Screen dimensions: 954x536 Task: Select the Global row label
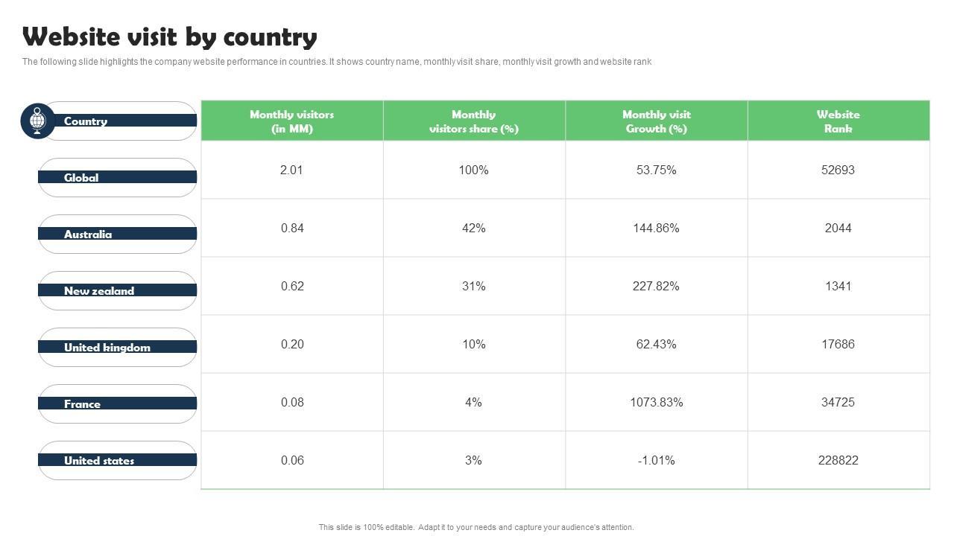81,178
